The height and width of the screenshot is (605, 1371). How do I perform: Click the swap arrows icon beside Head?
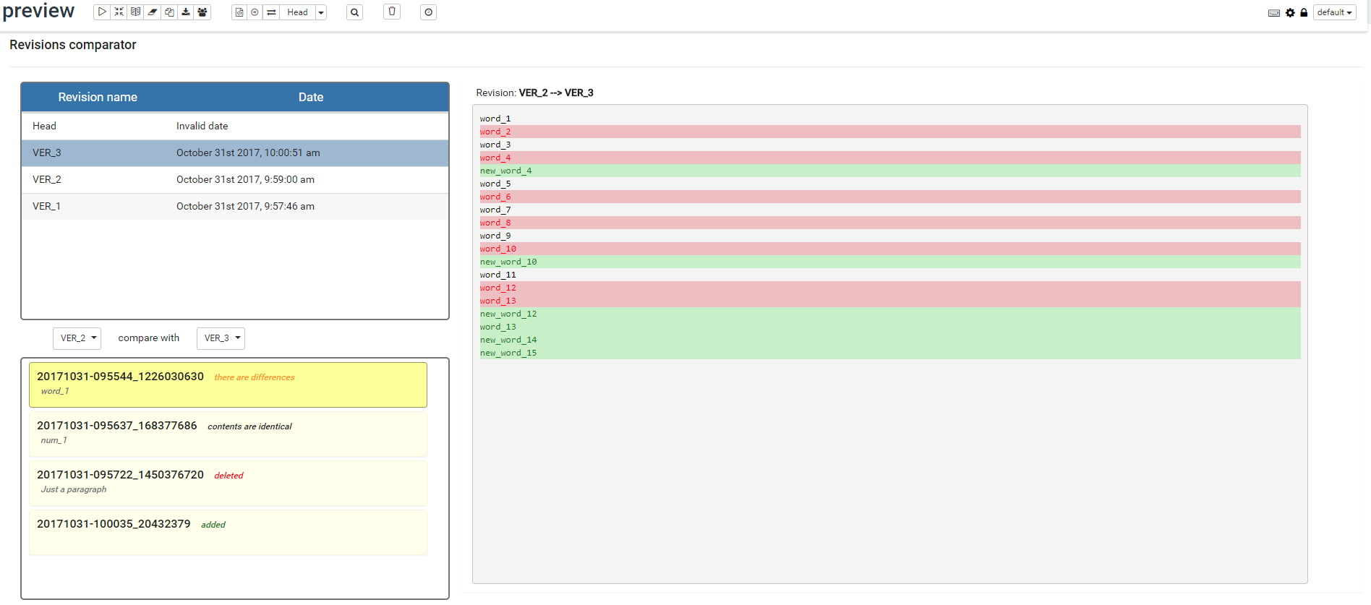click(271, 12)
